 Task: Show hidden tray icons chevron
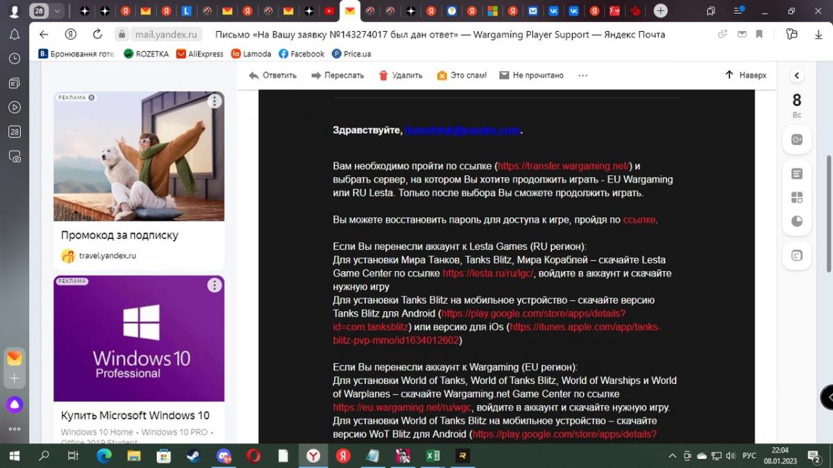672,456
